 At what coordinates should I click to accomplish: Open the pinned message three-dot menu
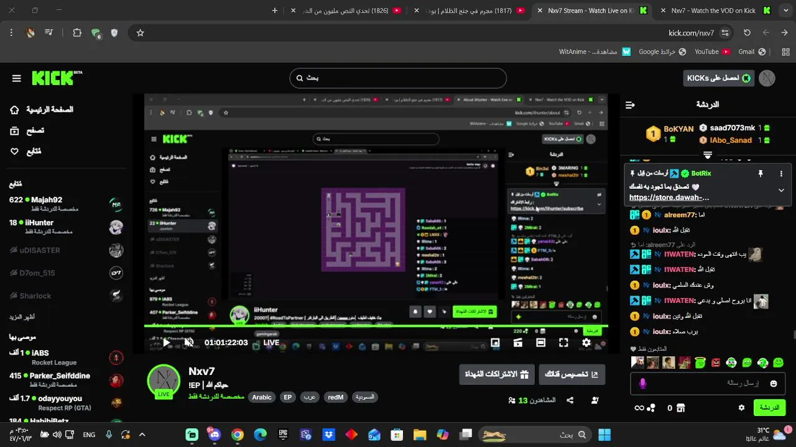[781, 174]
